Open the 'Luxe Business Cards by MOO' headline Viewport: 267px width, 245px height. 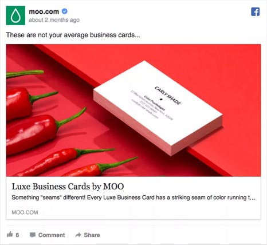(x=68, y=187)
